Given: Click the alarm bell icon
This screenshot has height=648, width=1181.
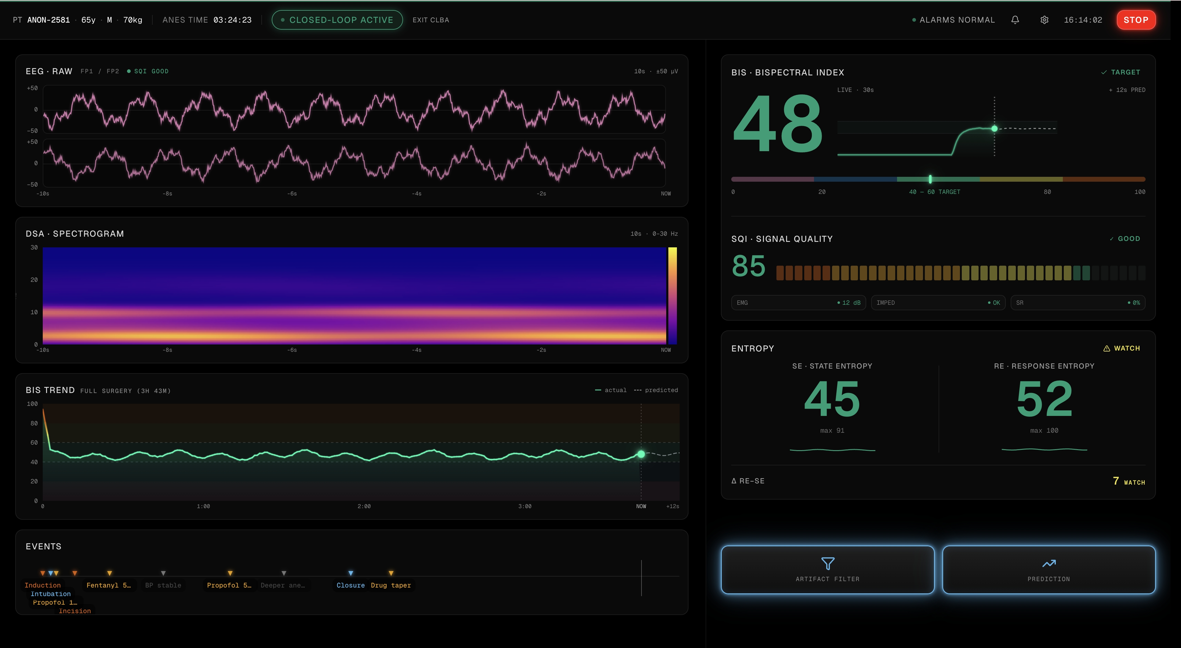Looking at the screenshot, I should pos(1015,20).
